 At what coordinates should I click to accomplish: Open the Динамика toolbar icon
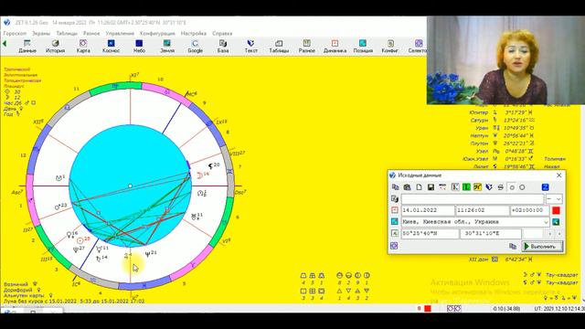pyautogui.click(x=335, y=47)
